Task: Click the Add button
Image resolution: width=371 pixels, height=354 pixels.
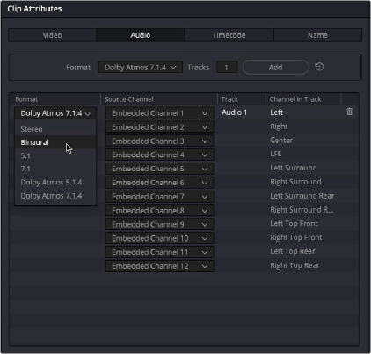Action: click(275, 68)
